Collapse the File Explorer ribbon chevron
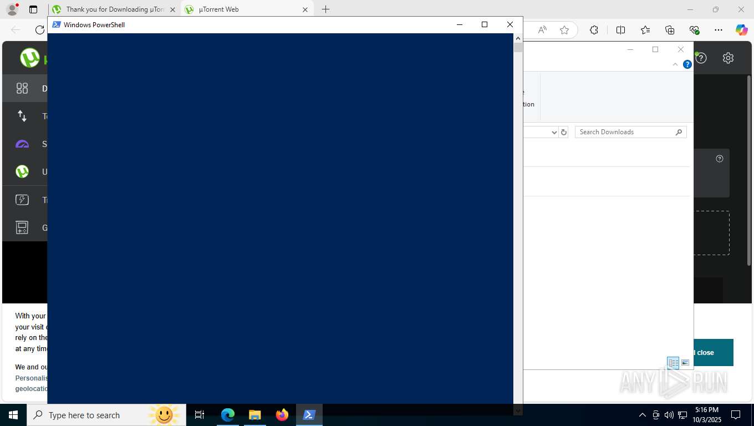The width and height of the screenshot is (754, 426). click(675, 64)
